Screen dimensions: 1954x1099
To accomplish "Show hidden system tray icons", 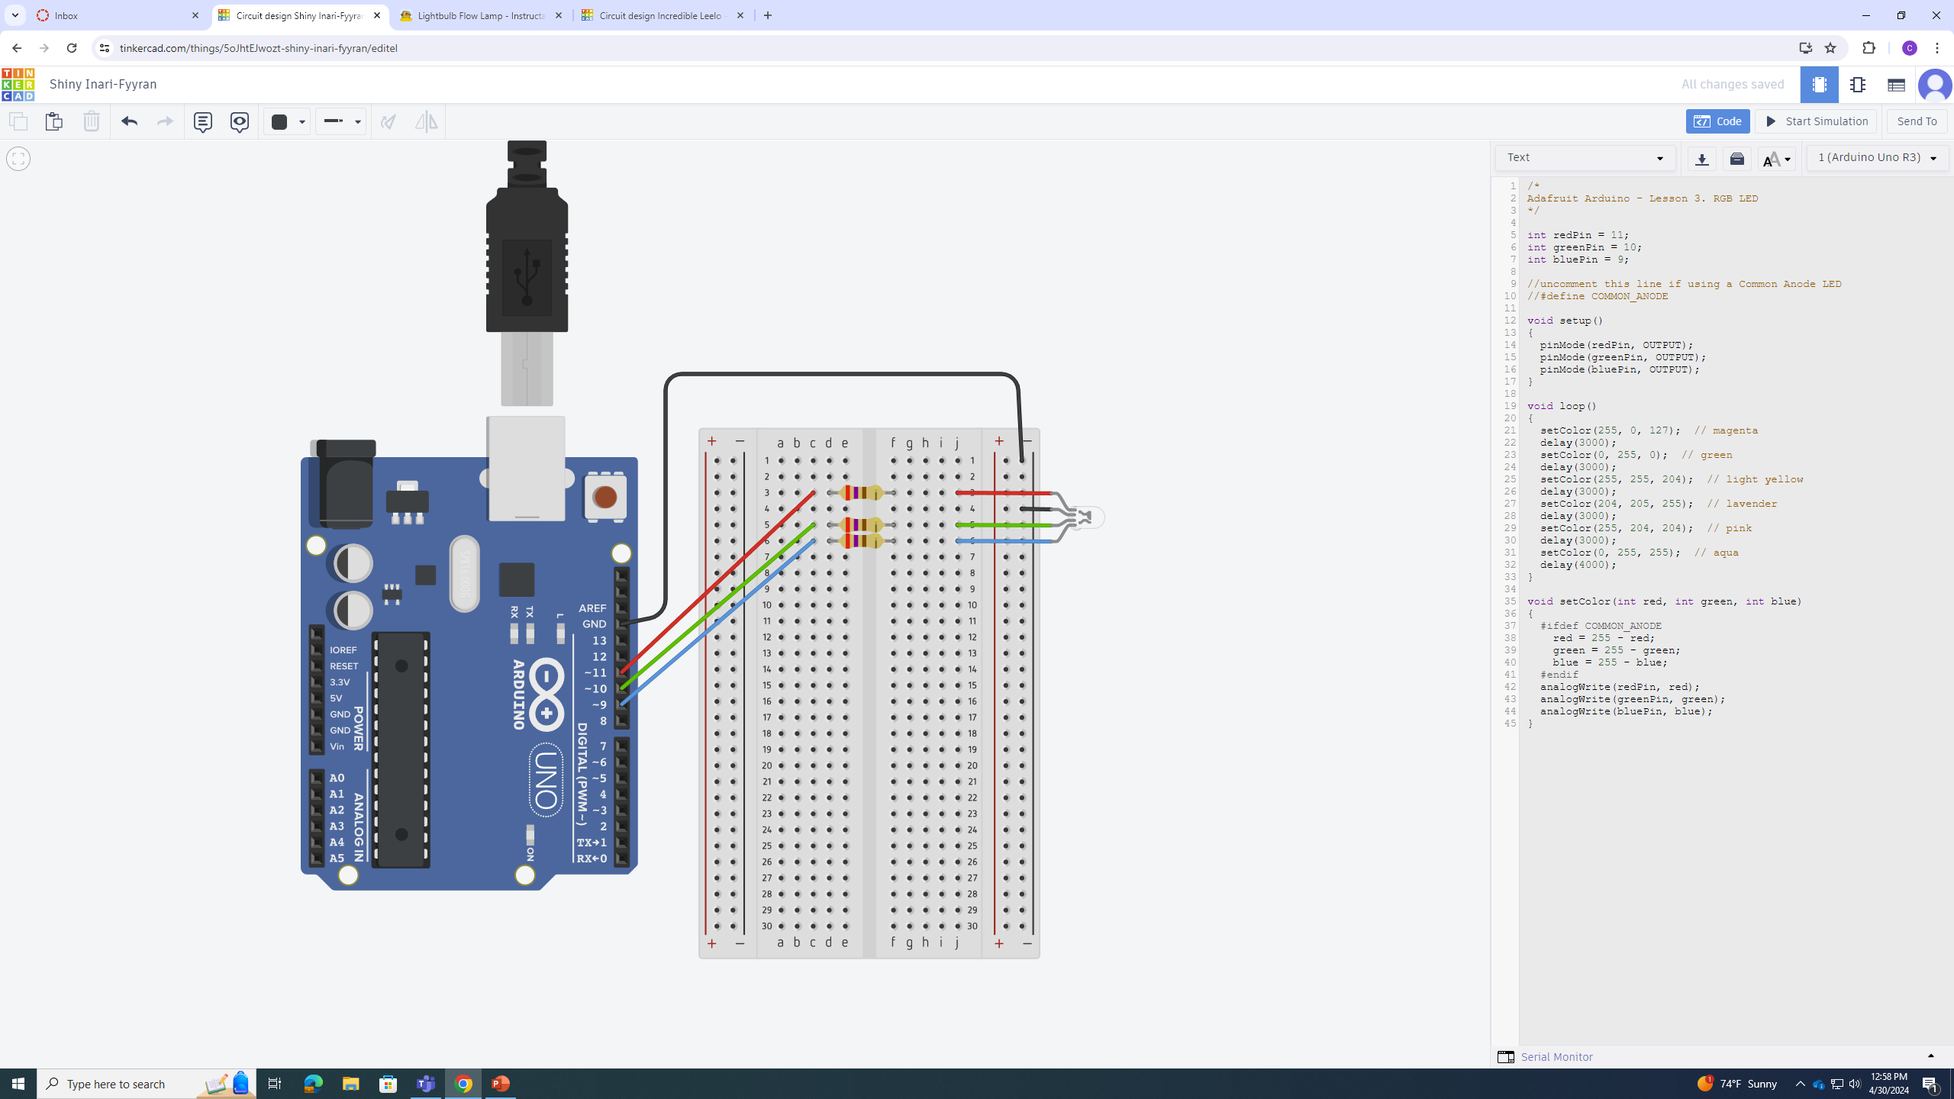I will 1800,1084.
